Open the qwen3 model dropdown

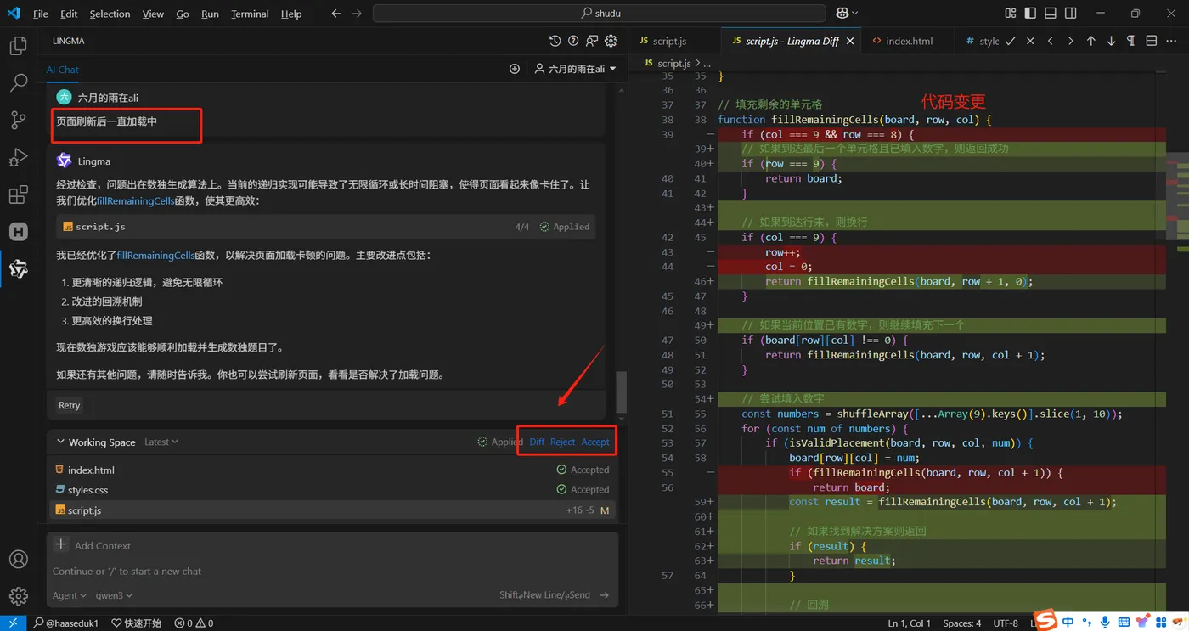(x=114, y=595)
